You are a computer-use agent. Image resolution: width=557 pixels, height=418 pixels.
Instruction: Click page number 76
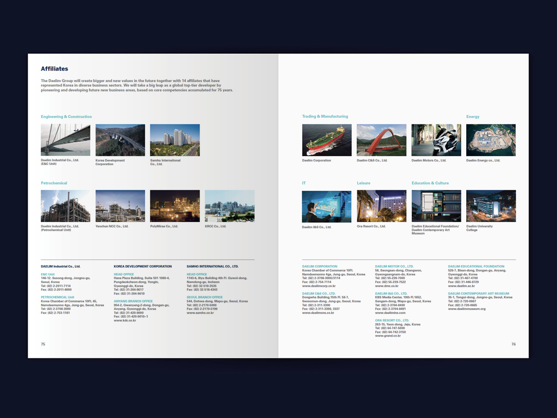[x=513, y=344]
